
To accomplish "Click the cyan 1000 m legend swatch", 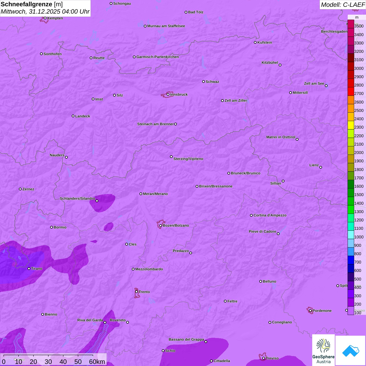I will (x=351, y=235).
